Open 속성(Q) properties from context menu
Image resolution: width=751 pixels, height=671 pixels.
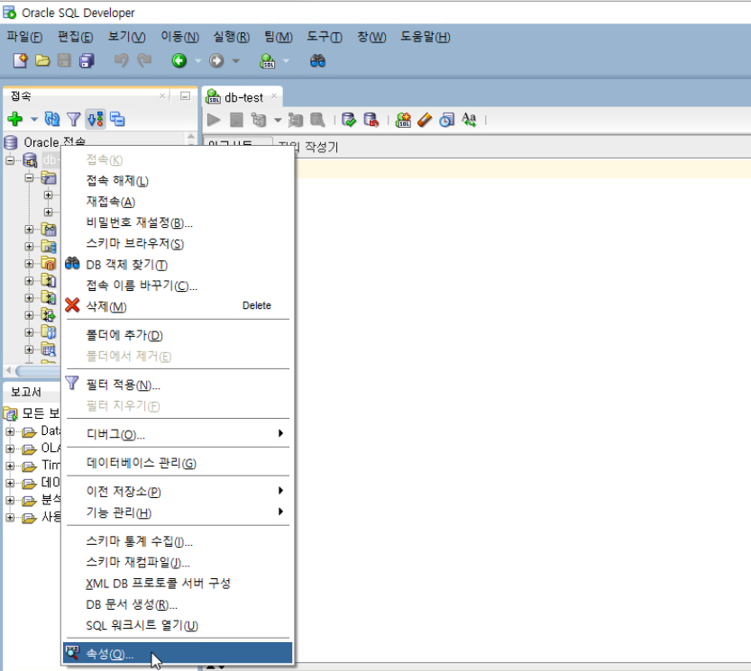click(x=178, y=653)
